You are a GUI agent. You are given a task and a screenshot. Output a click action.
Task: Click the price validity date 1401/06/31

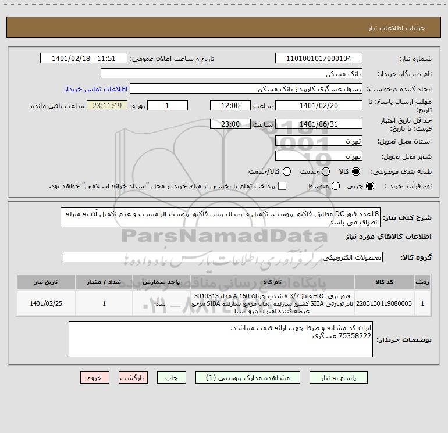(x=319, y=124)
